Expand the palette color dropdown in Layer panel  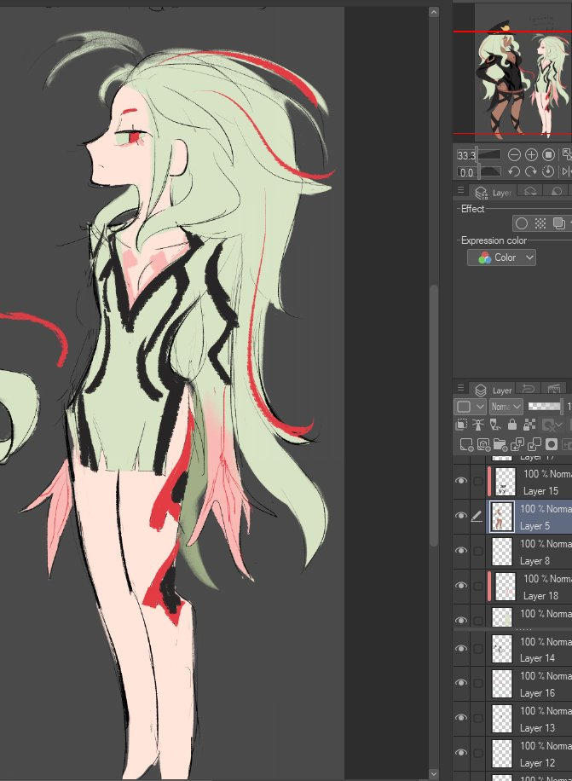pyautogui.click(x=470, y=407)
